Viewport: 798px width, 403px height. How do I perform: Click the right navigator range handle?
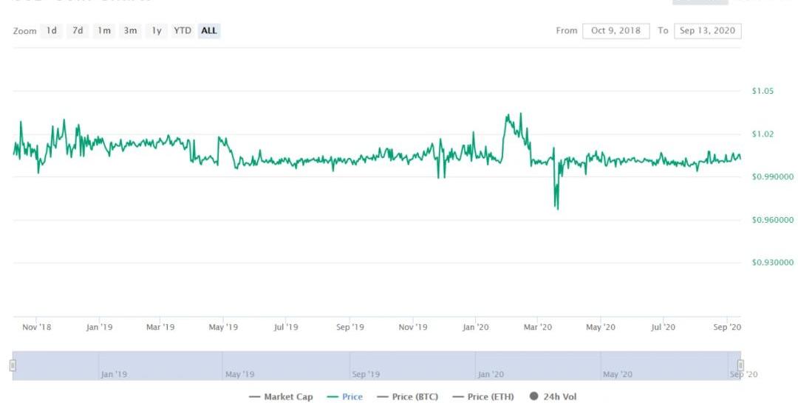[x=740, y=365]
